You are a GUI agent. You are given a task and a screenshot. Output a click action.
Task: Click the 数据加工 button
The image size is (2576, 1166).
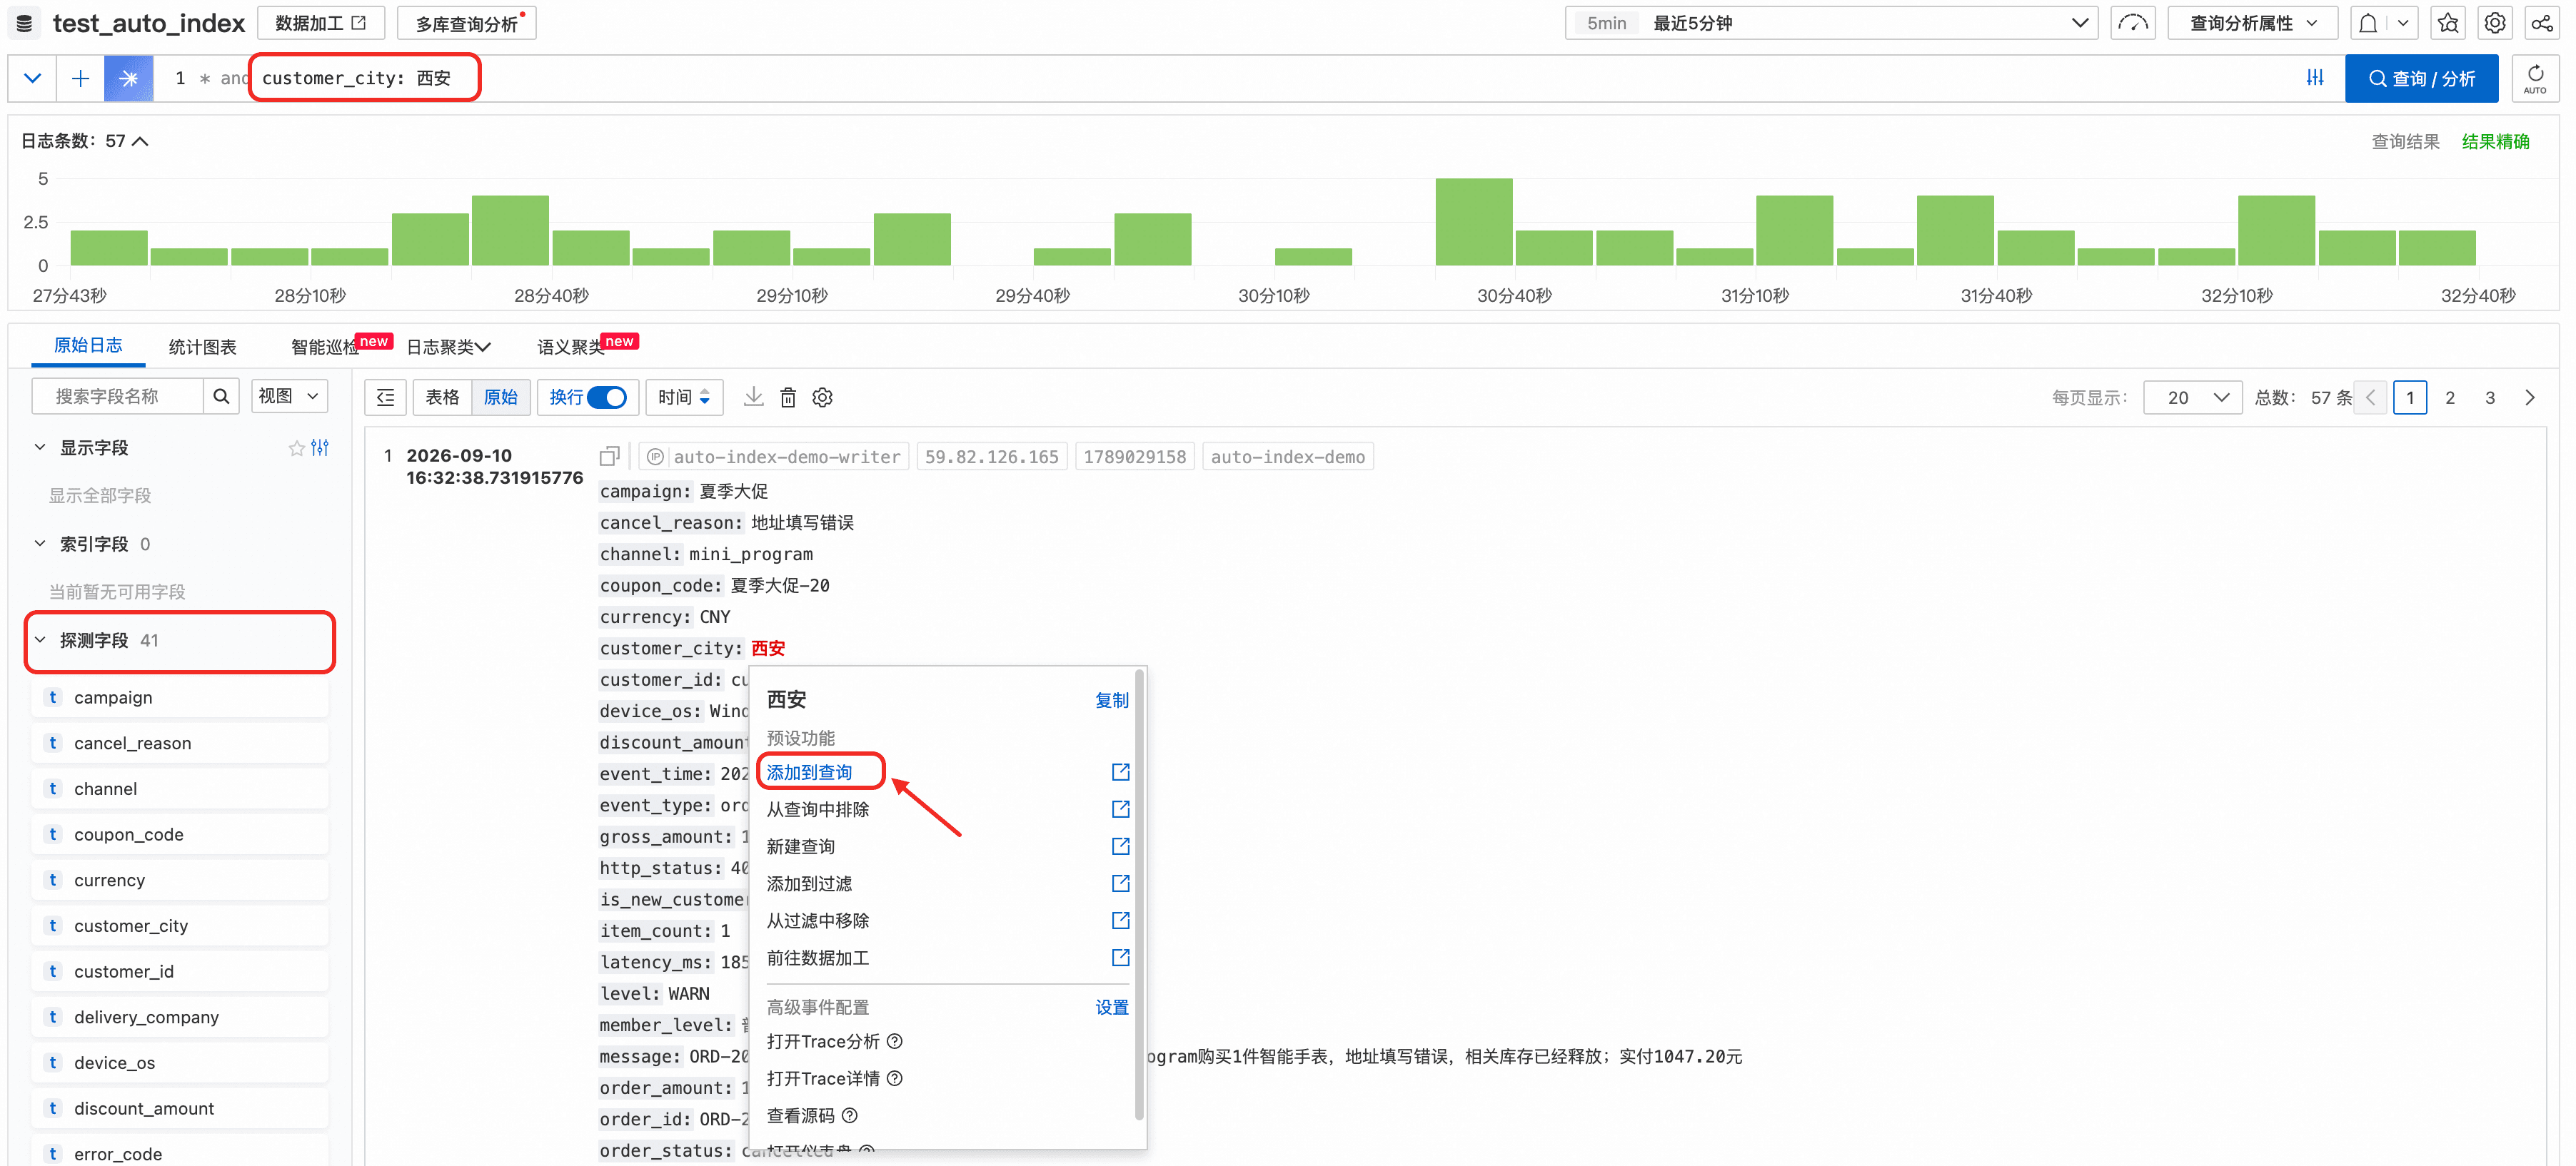click(x=320, y=23)
